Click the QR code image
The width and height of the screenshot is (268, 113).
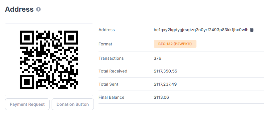click(49, 59)
